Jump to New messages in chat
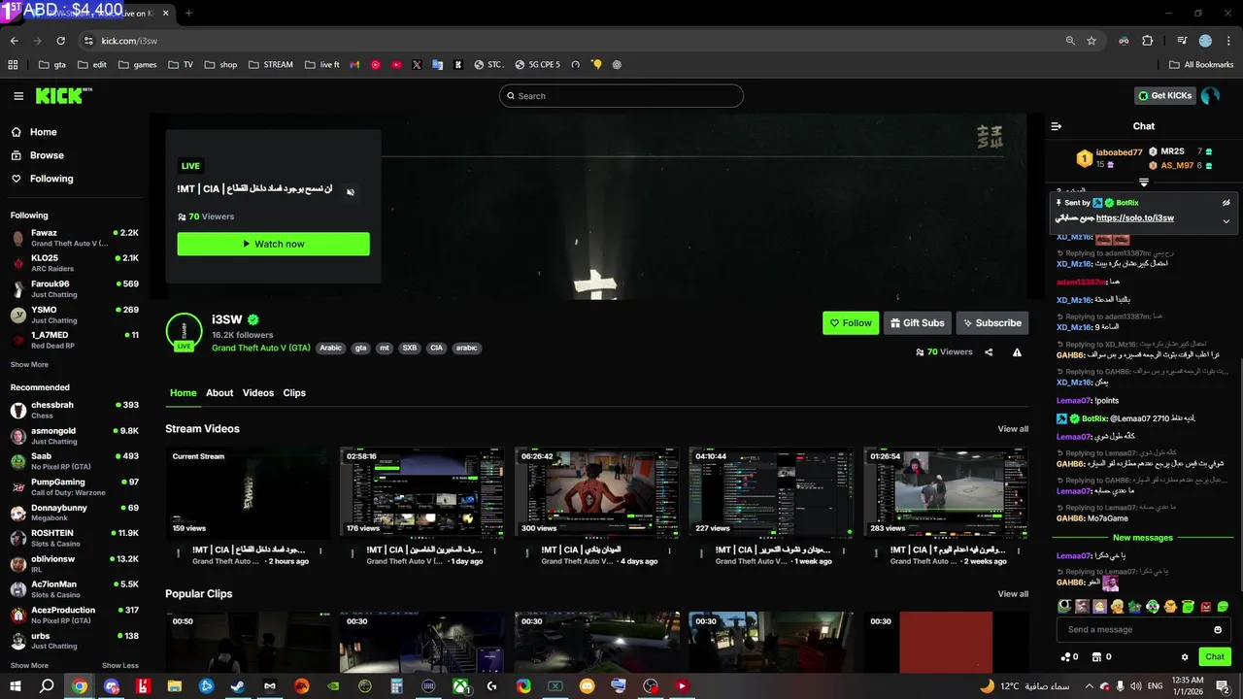The image size is (1243, 699). [x=1143, y=538]
